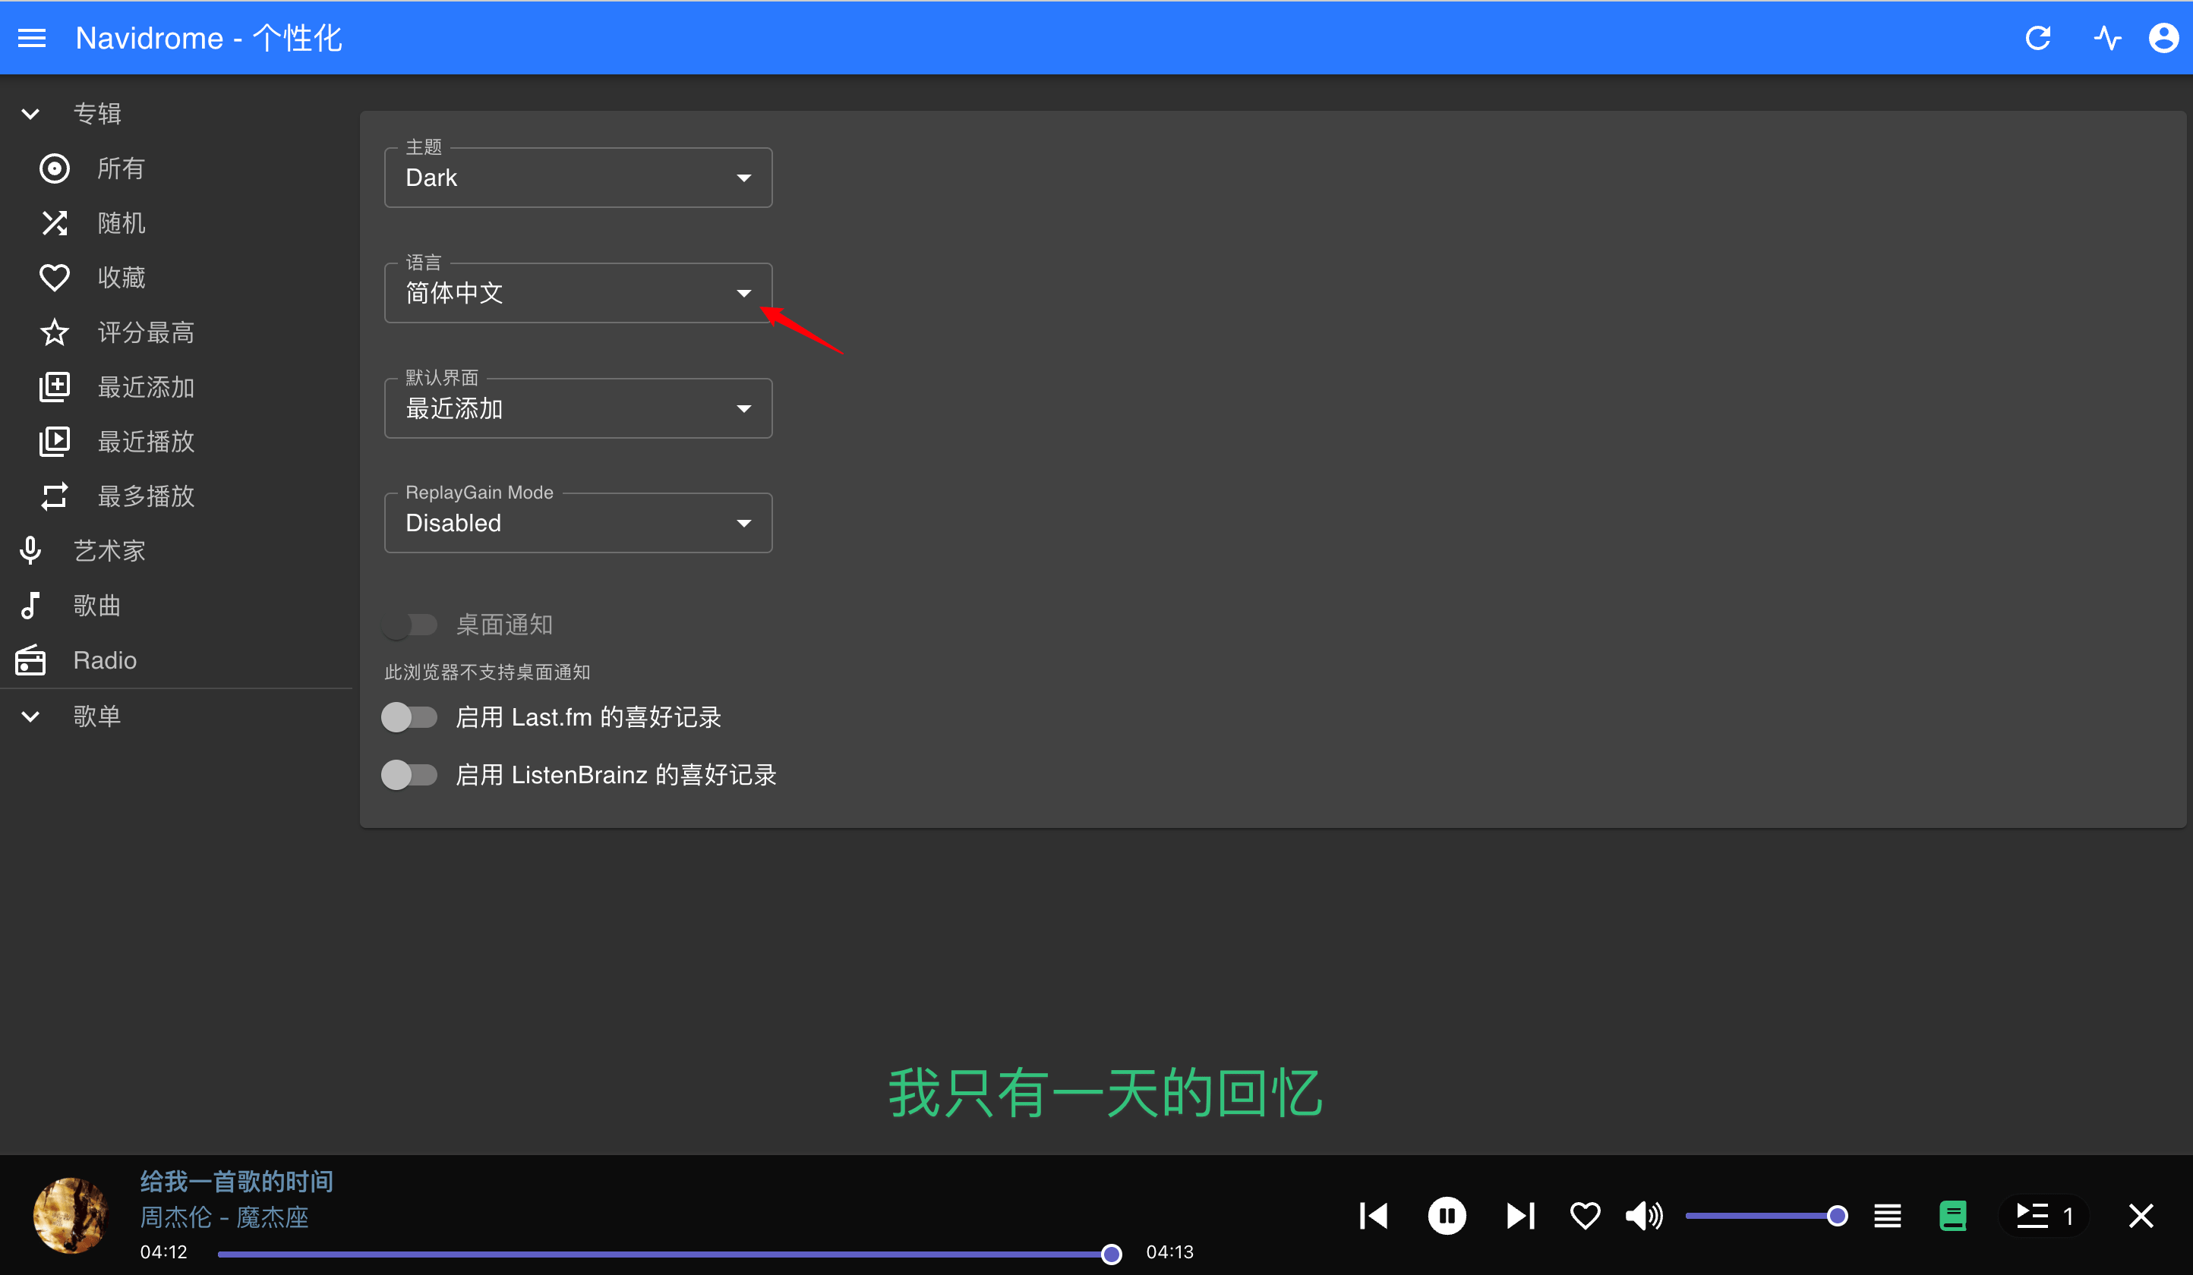
Task: Toggle the 桌面通知 switch
Action: tap(410, 625)
